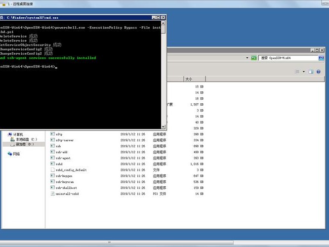Click green 'successfully installed' line in cmd
The image size is (329, 247).
tap(48, 58)
